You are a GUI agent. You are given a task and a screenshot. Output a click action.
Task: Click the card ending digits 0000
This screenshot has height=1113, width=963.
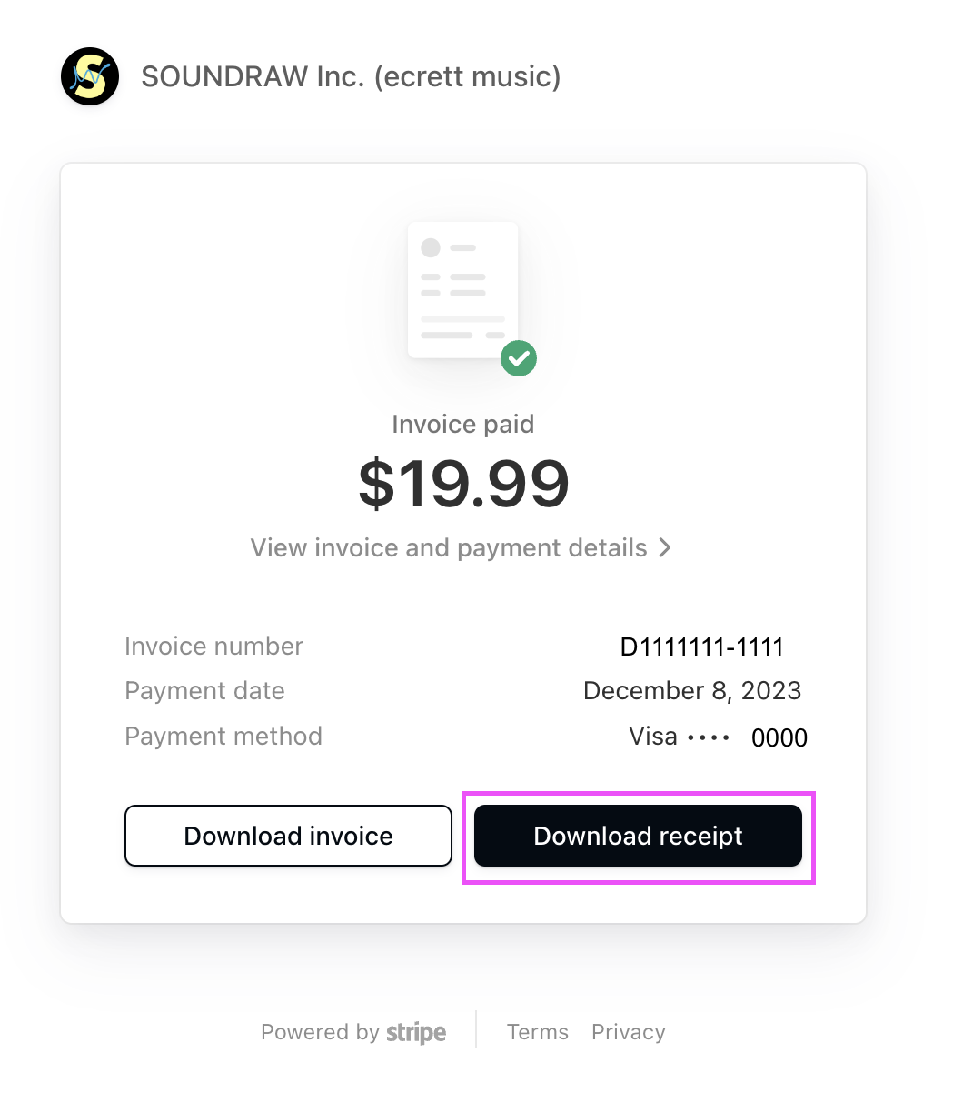point(779,737)
